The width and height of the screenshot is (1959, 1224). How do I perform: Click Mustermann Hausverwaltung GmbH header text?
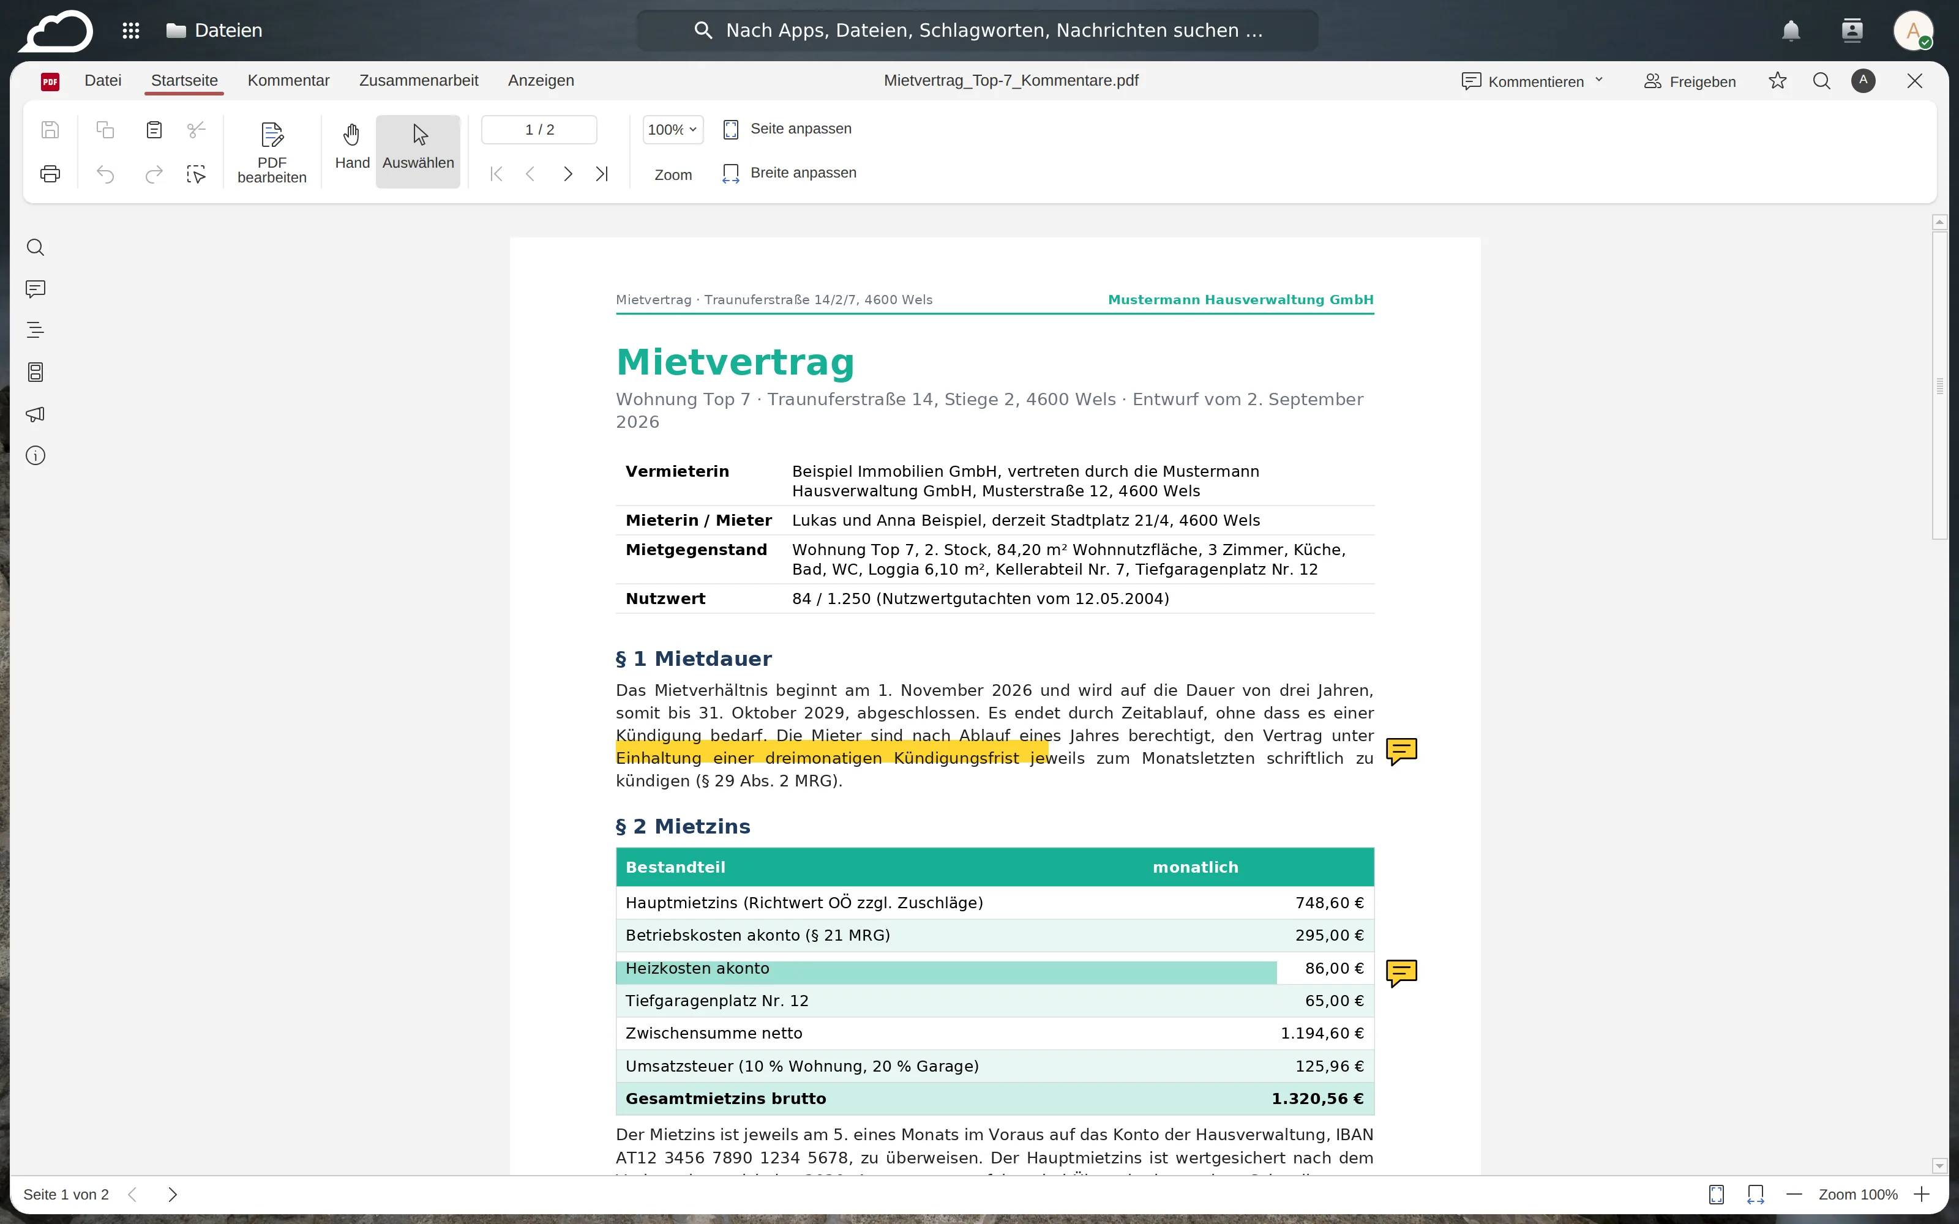coord(1240,299)
